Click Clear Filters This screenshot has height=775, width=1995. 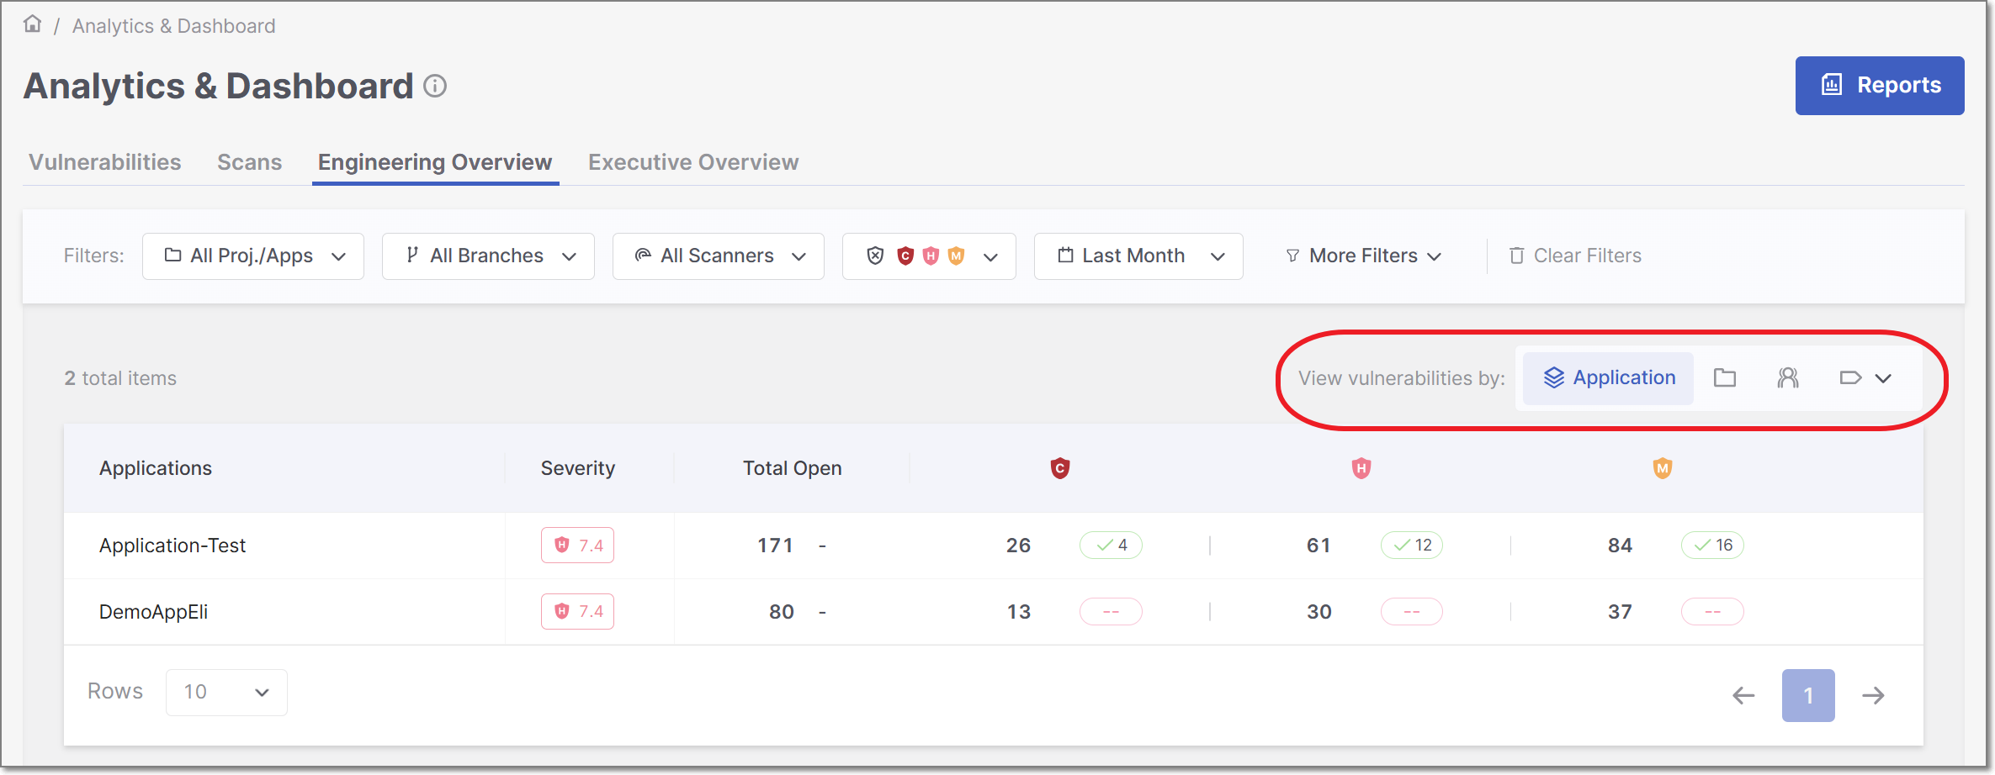click(x=1575, y=256)
